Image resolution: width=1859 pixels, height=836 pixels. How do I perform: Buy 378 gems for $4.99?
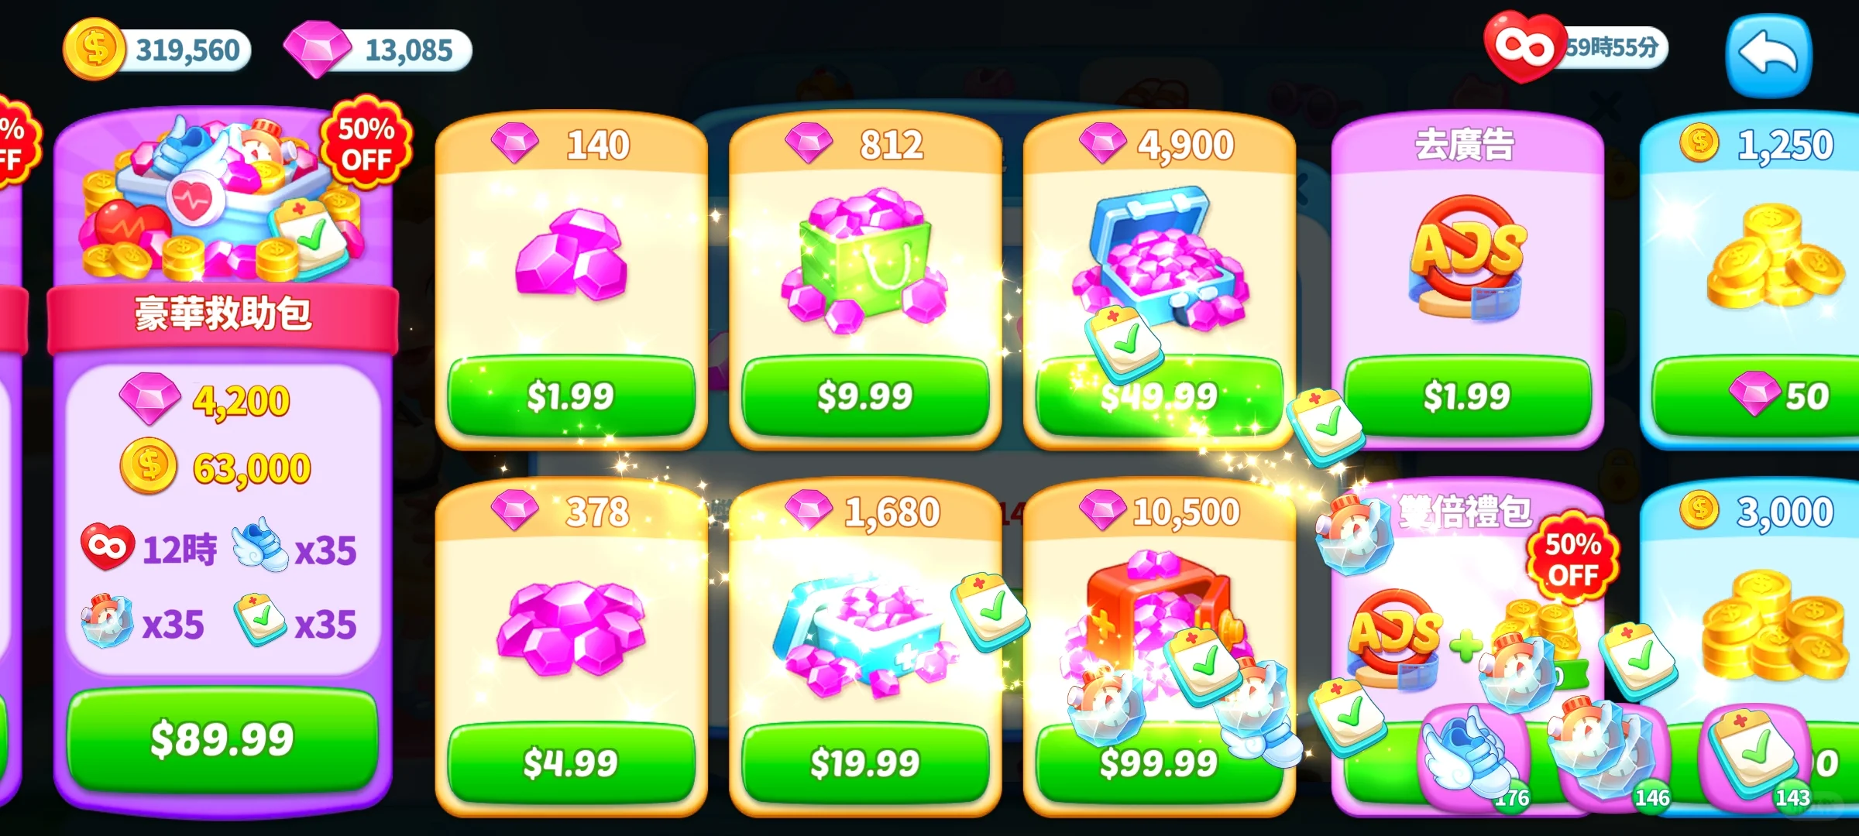click(x=571, y=763)
